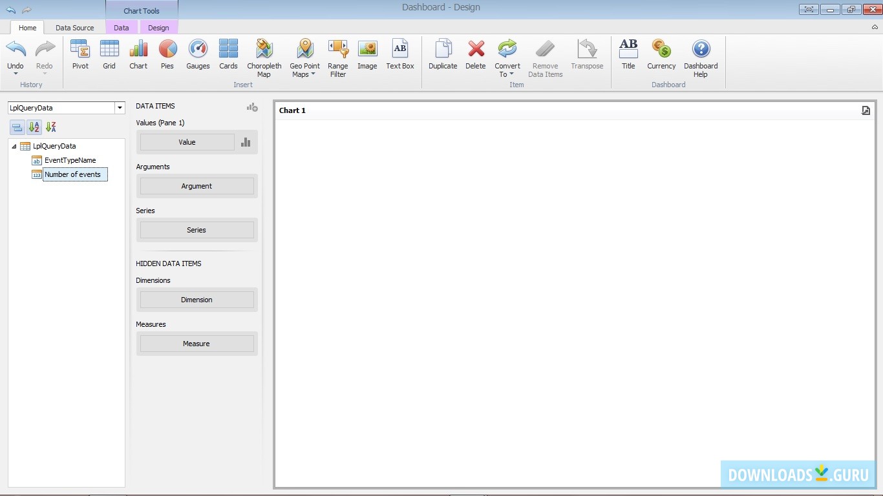
Task: Select the LplQueryData table node
Action: [x=54, y=146]
